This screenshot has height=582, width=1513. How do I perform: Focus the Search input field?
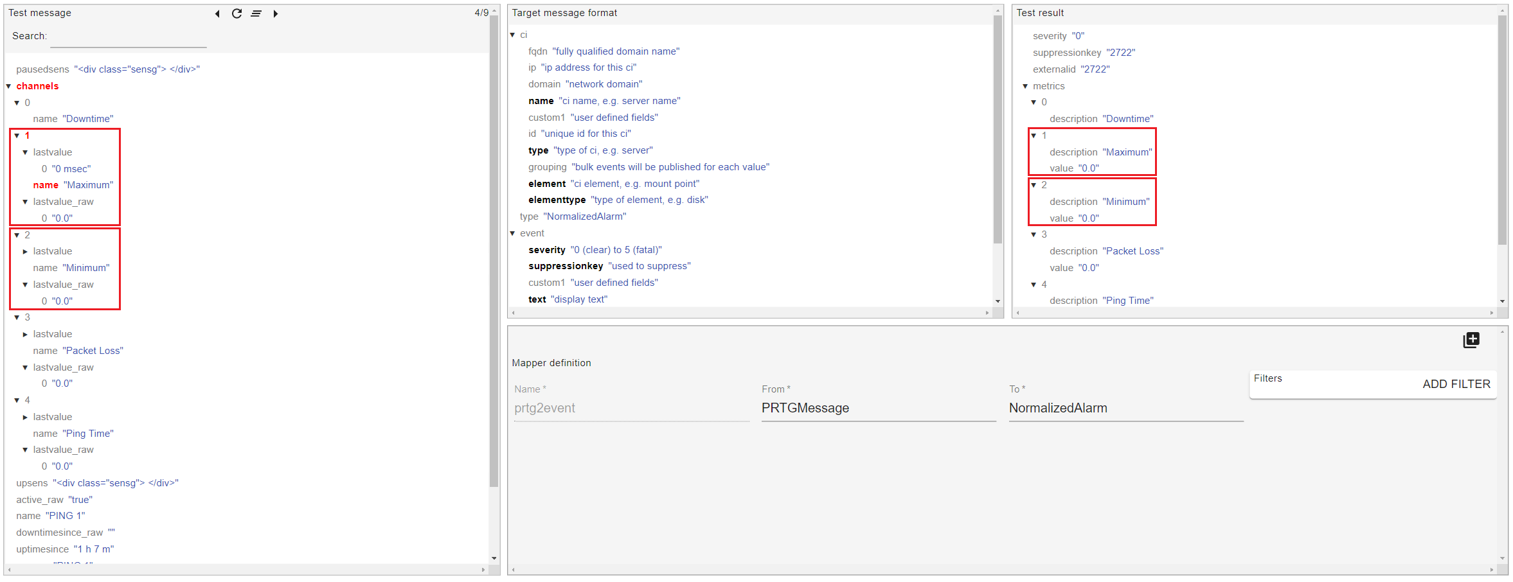129,37
